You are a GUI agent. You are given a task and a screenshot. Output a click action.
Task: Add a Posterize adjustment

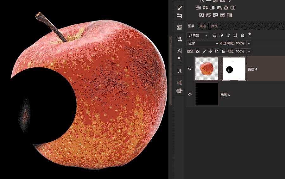[209, 15]
